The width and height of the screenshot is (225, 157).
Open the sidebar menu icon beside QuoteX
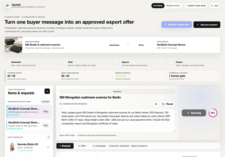click(7, 6)
